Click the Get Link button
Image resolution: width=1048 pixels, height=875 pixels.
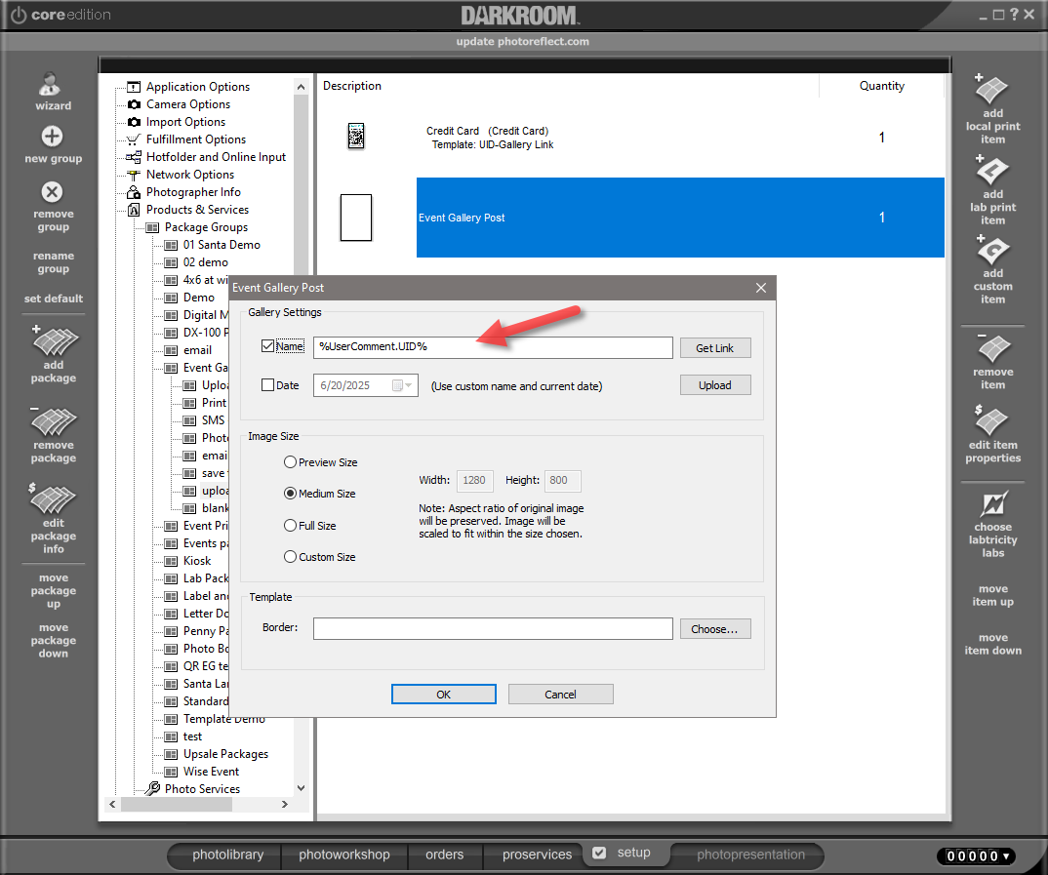(715, 348)
